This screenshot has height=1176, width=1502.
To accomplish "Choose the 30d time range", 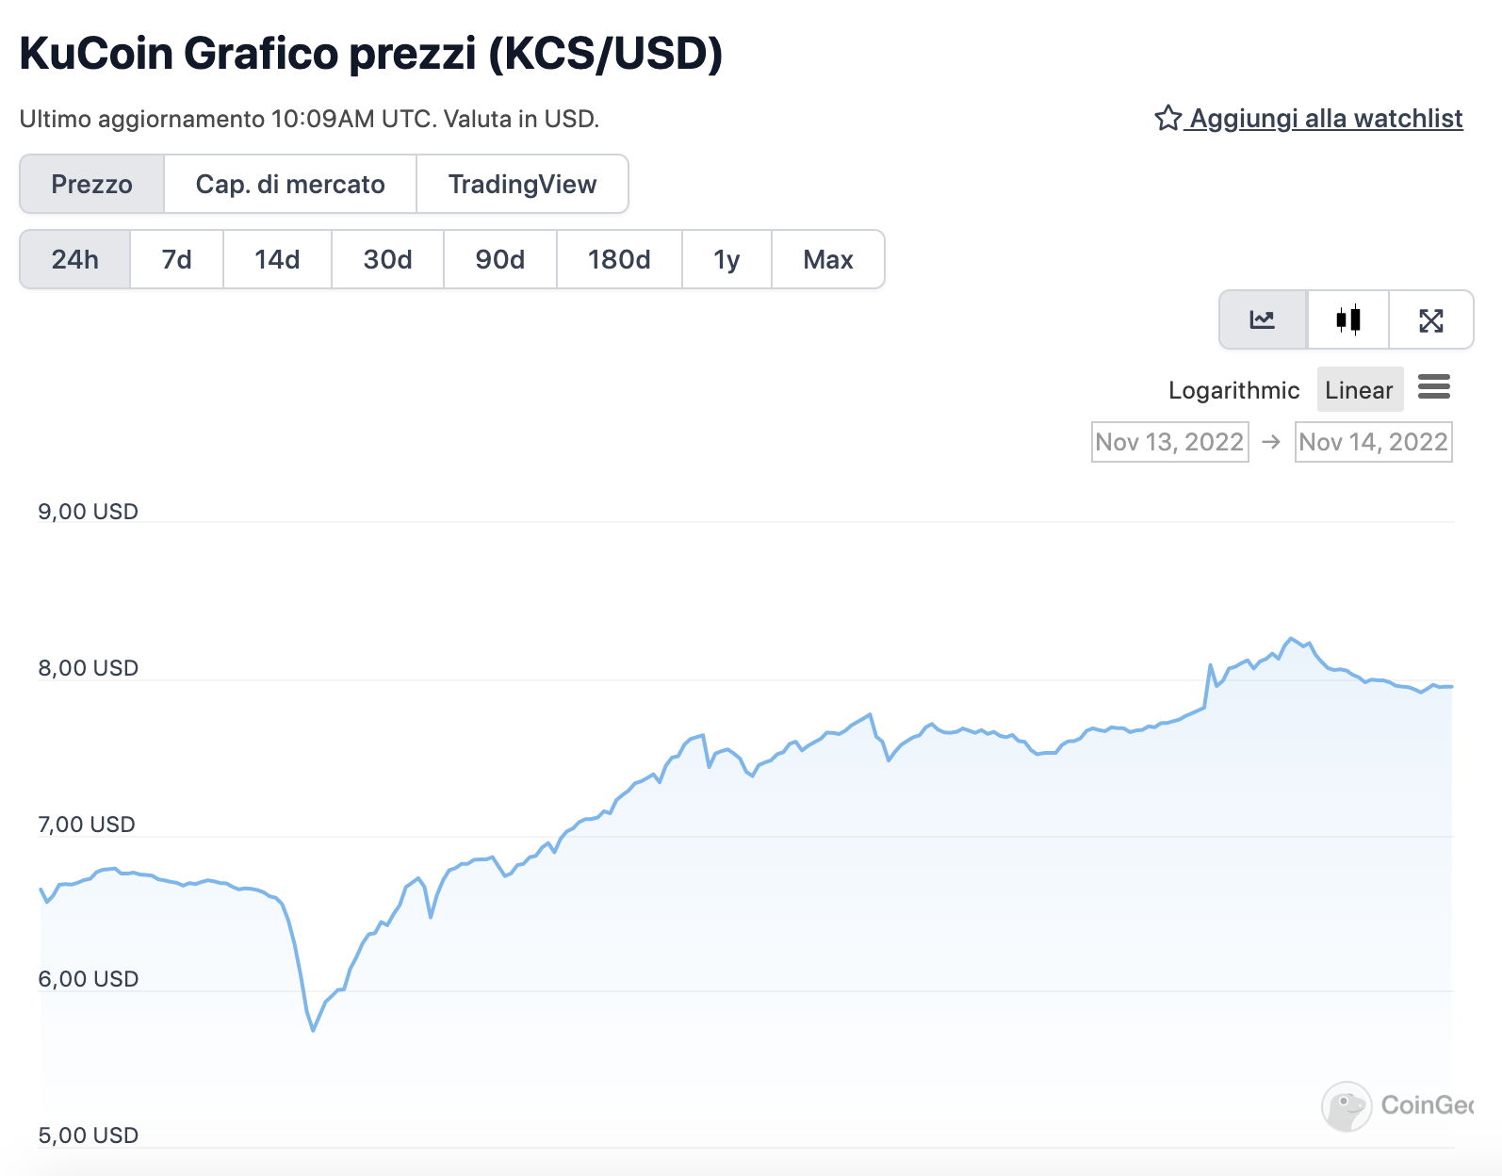I will (387, 260).
